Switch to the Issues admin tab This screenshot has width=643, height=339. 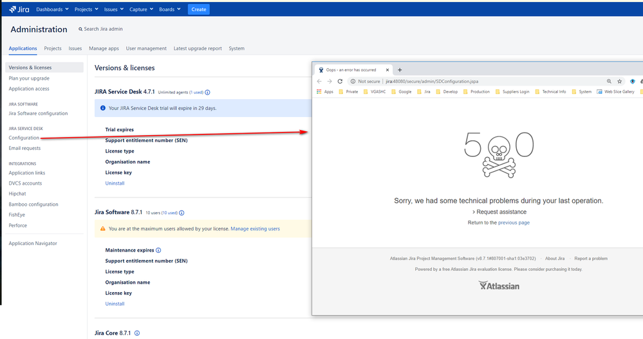pyautogui.click(x=75, y=48)
